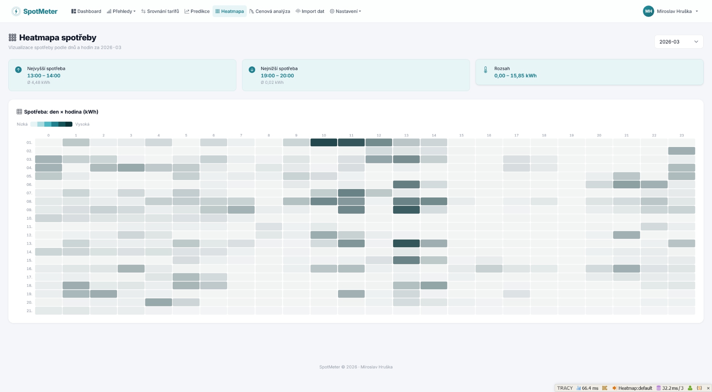The image size is (712, 392).
Task: Click the Tracy DIC panel icon
Action: point(605,388)
